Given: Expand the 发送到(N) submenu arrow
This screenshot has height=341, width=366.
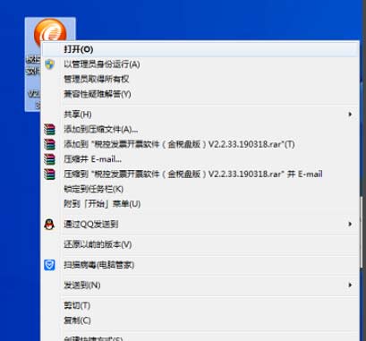Looking at the screenshot, I should coord(350,285).
